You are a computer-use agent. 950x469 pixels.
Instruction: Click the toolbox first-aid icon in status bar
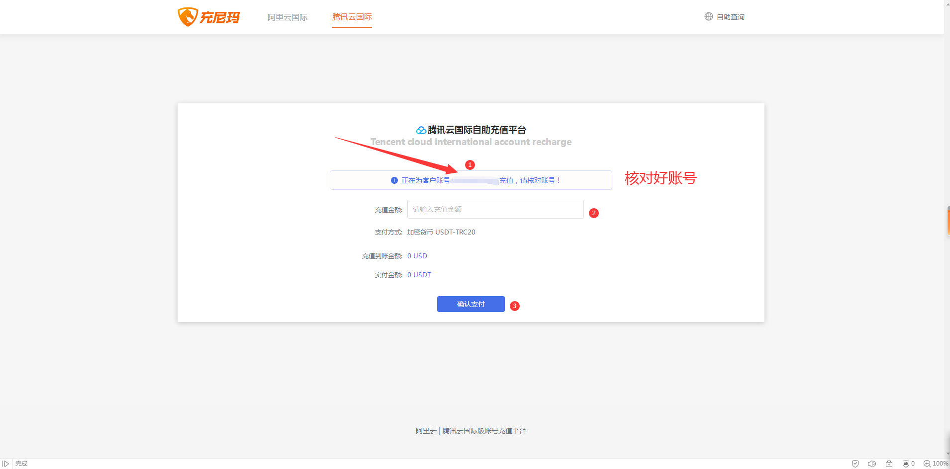[889, 464]
